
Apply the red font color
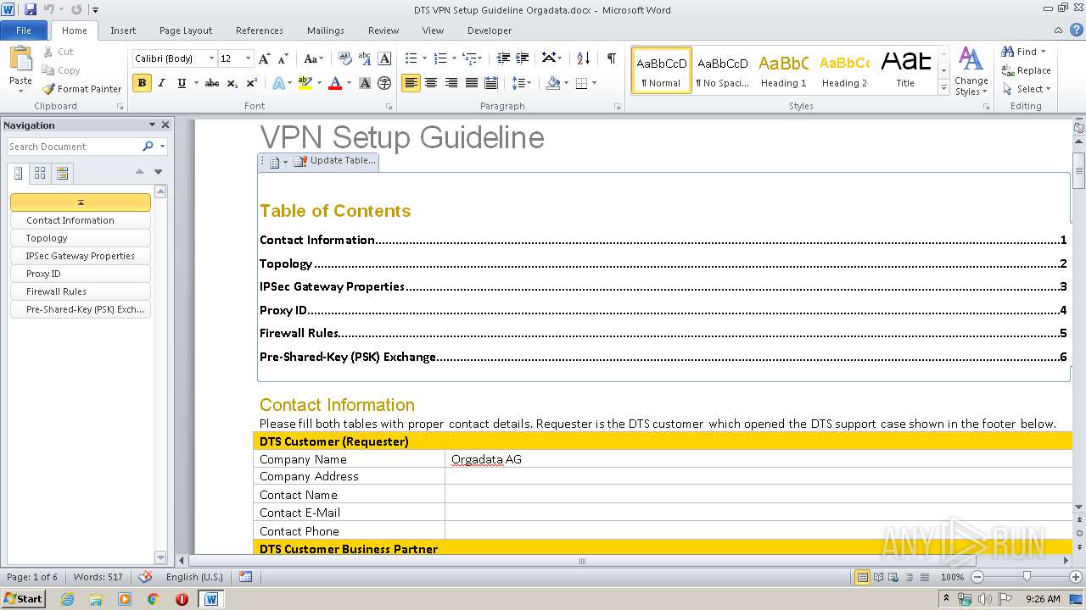[335, 83]
